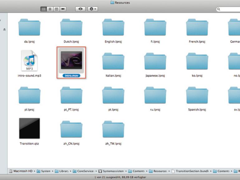
Task: Go to TransitionSection.bundle in path bar
Action: coord(190,171)
